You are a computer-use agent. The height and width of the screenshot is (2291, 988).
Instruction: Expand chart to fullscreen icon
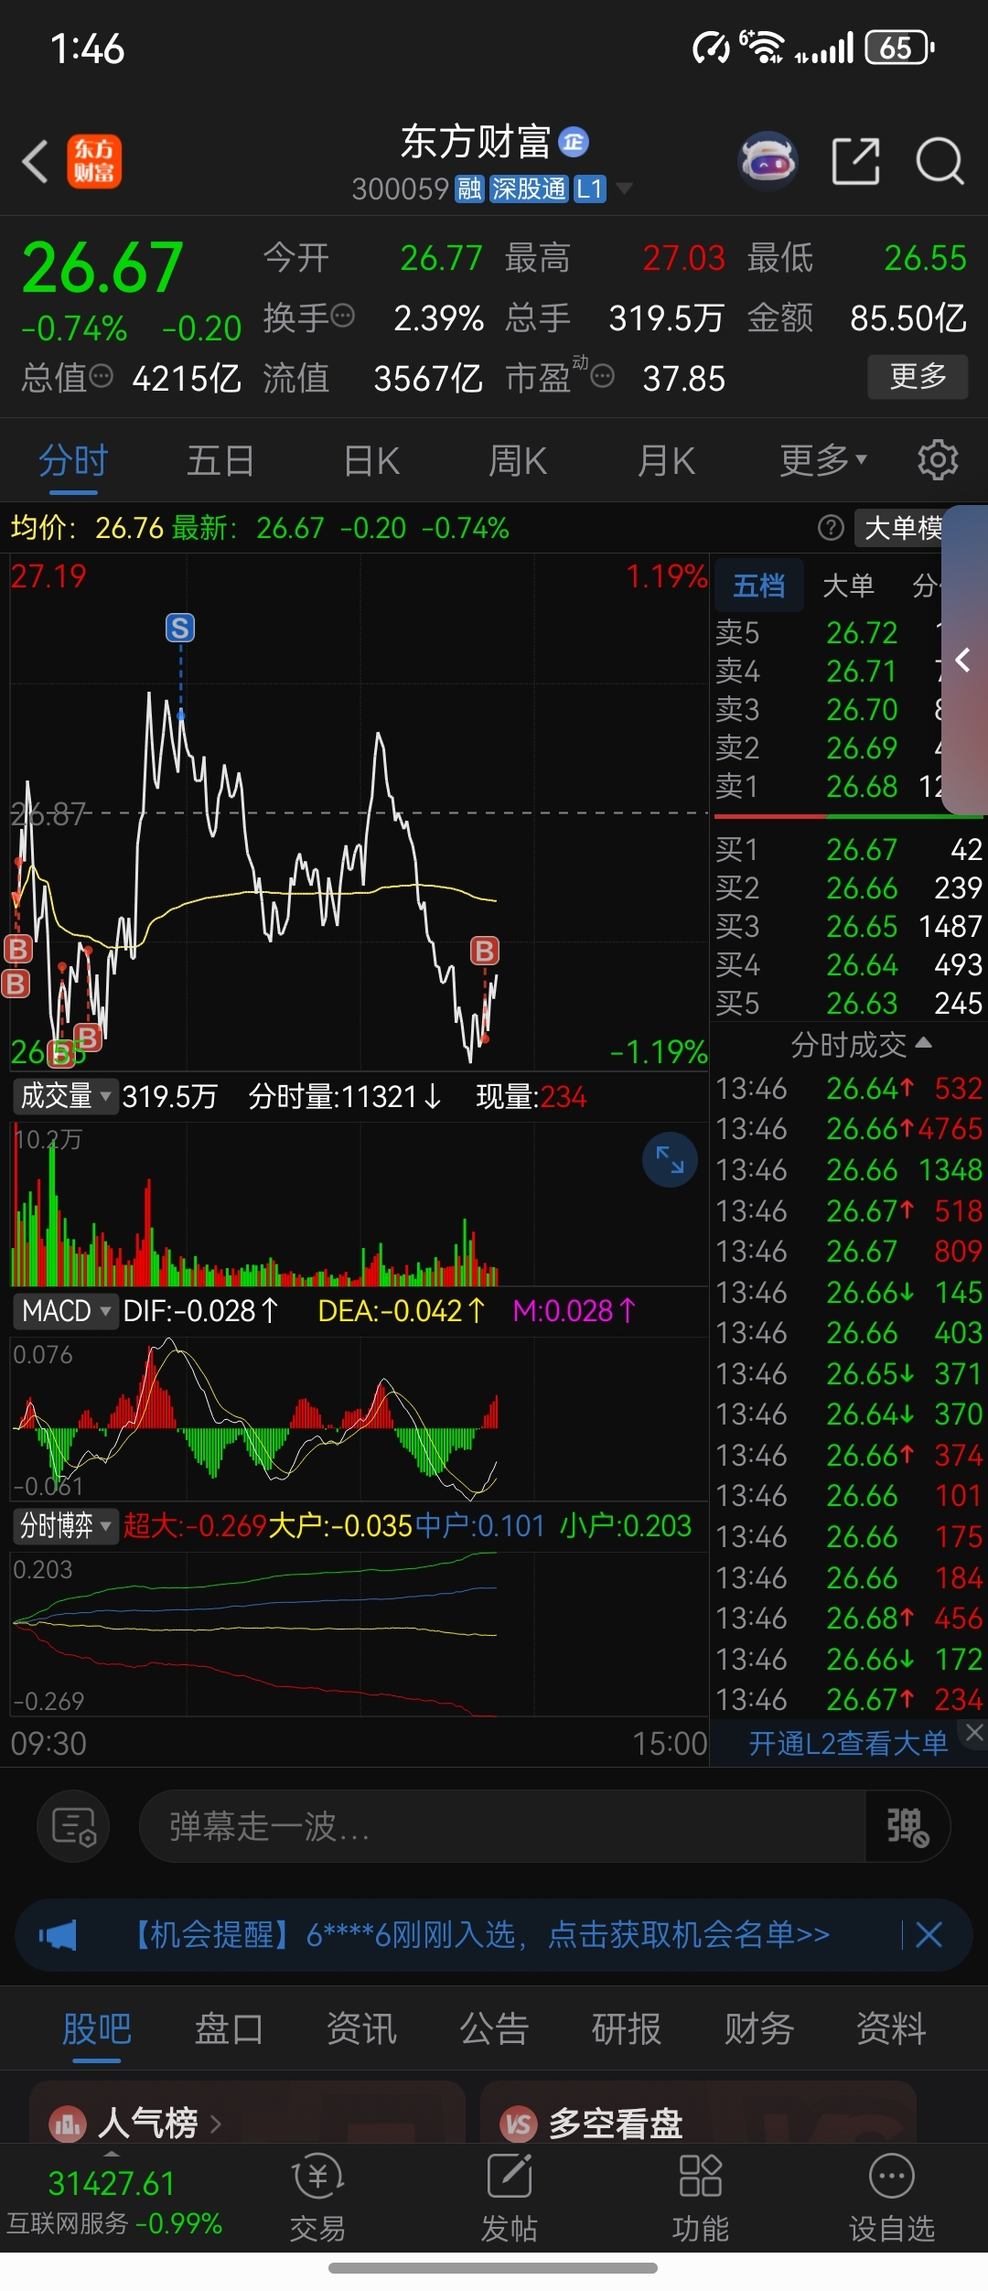(671, 1160)
